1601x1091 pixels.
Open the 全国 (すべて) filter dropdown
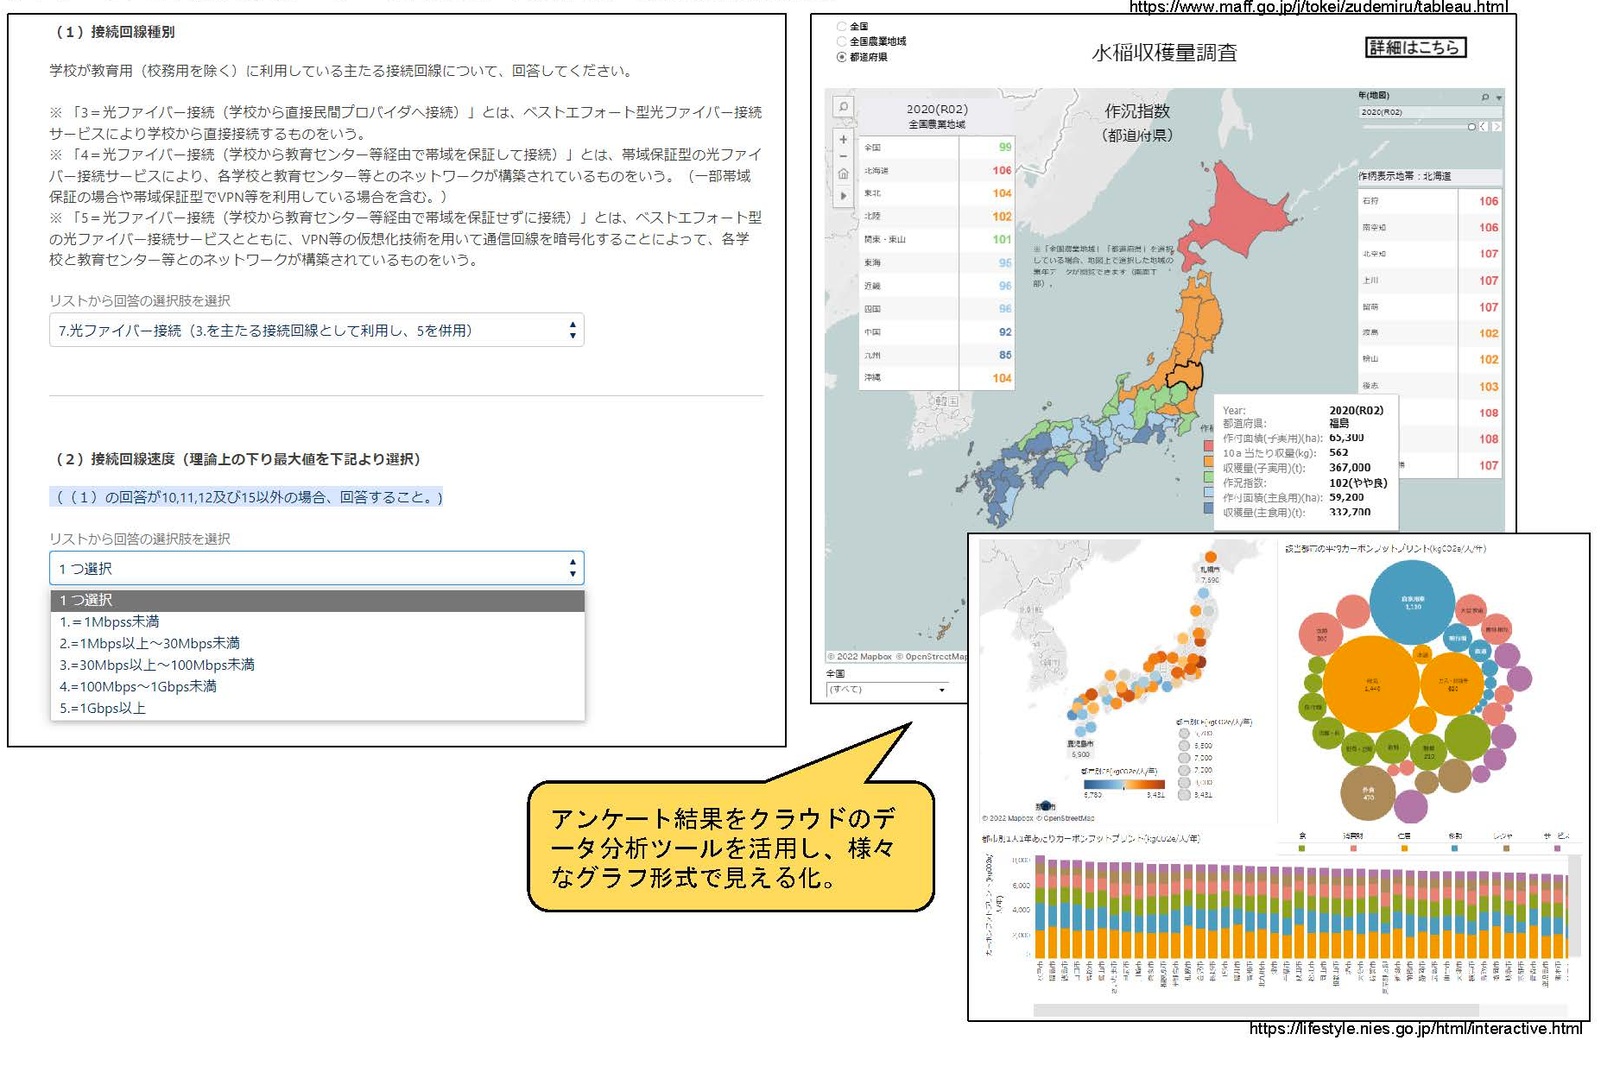click(887, 689)
